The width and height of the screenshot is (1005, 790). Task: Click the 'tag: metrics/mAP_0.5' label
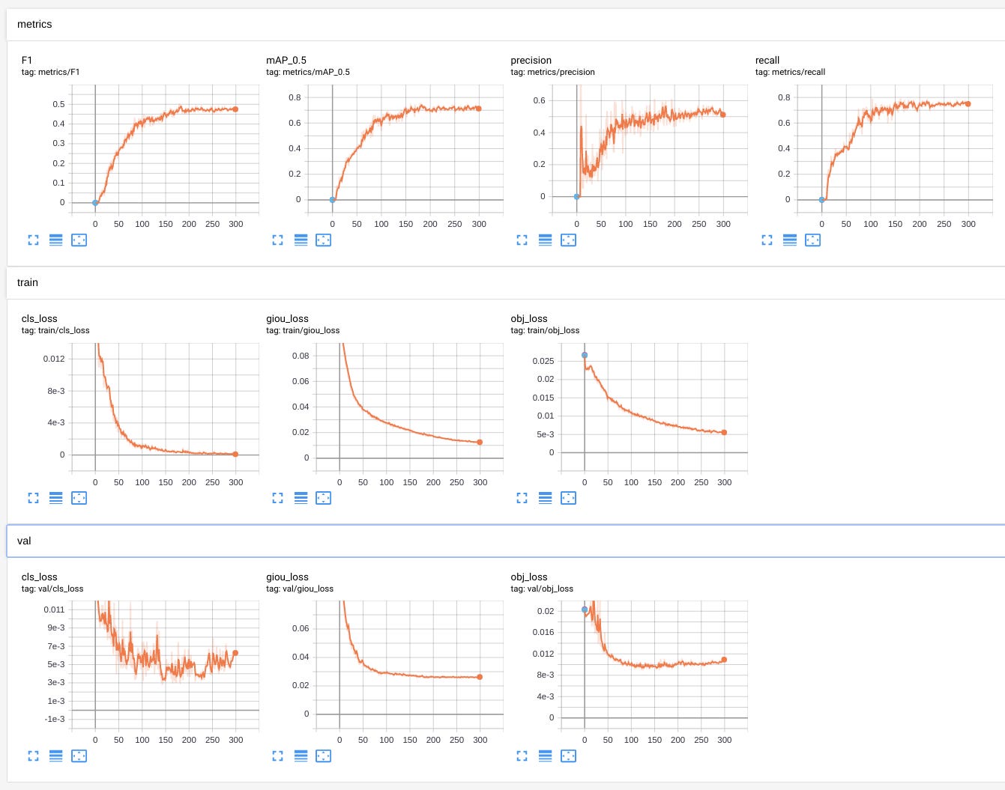pyautogui.click(x=308, y=72)
